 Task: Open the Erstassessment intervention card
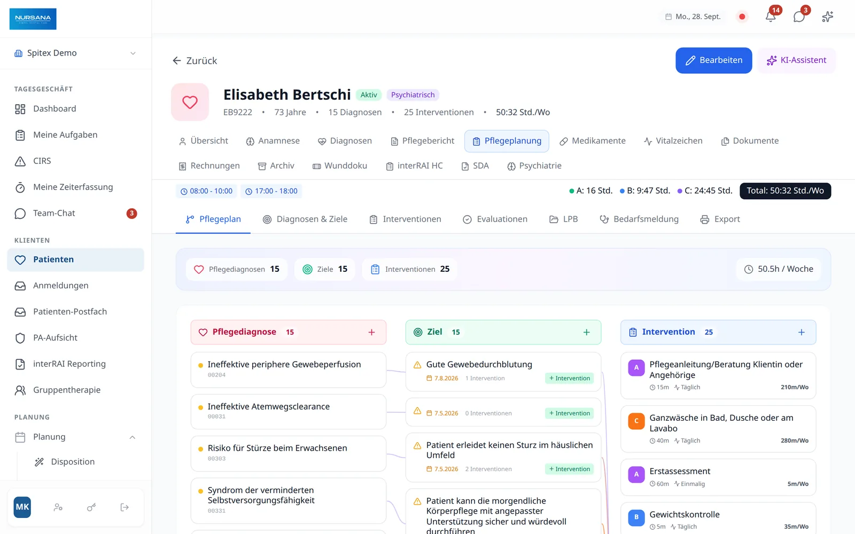(x=718, y=477)
